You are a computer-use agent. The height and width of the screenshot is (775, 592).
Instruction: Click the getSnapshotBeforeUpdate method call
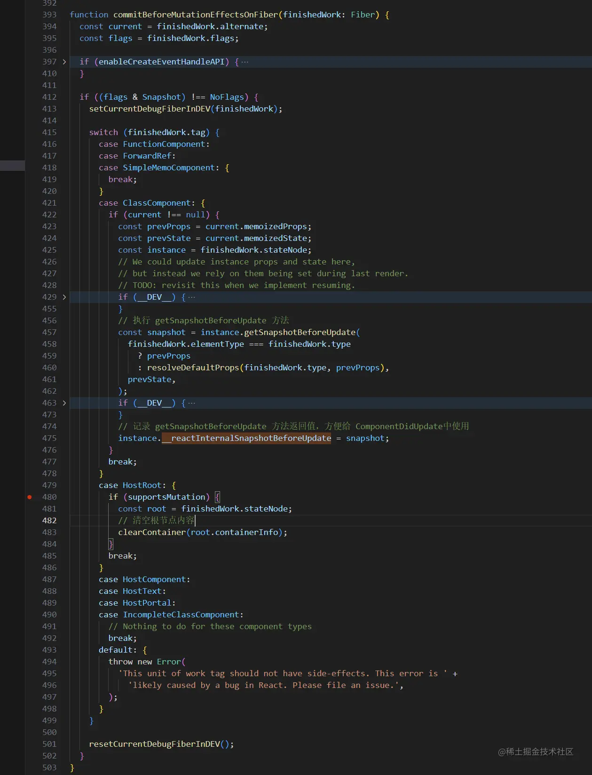click(x=300, y=332)
